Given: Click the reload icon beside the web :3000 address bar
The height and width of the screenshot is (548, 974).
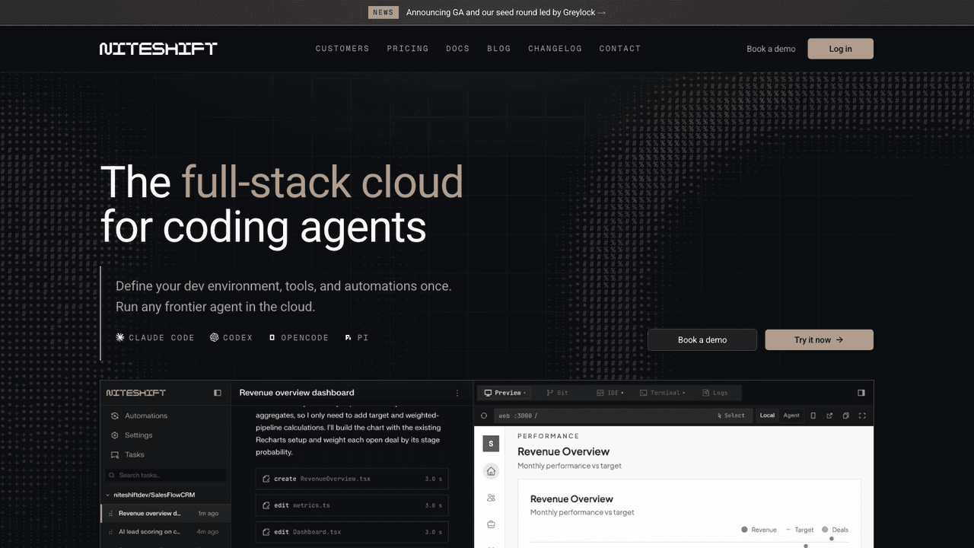Looking at the screenshot, I should point(484,416).
